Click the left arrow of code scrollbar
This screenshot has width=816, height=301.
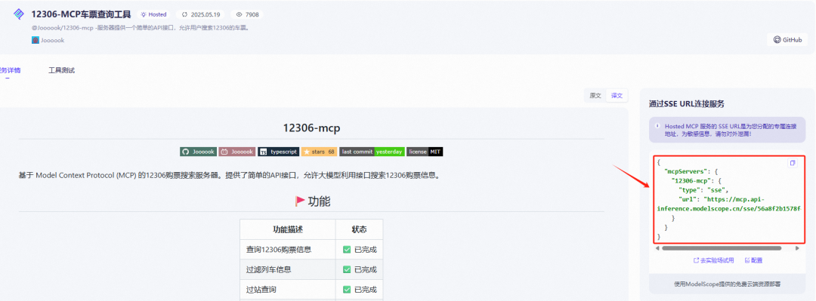657,248
